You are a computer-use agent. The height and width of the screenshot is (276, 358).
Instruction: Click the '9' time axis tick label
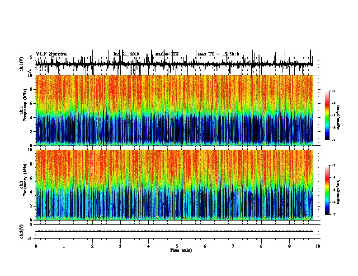[x=289, y=246]
